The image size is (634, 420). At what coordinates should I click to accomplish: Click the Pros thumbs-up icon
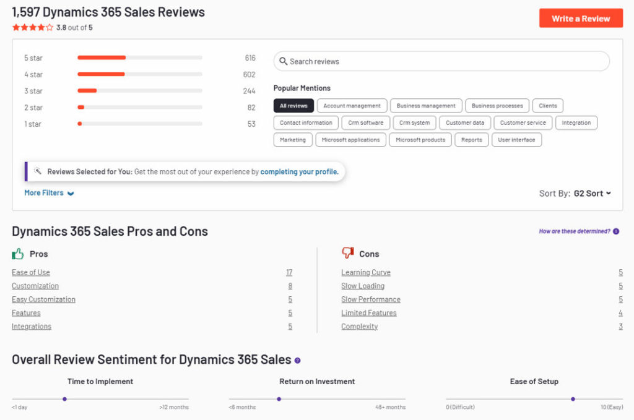(x=18, y=254)
